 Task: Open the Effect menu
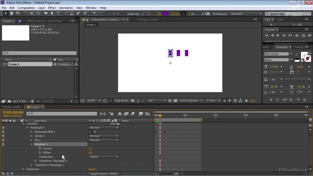tap(52, 8)
